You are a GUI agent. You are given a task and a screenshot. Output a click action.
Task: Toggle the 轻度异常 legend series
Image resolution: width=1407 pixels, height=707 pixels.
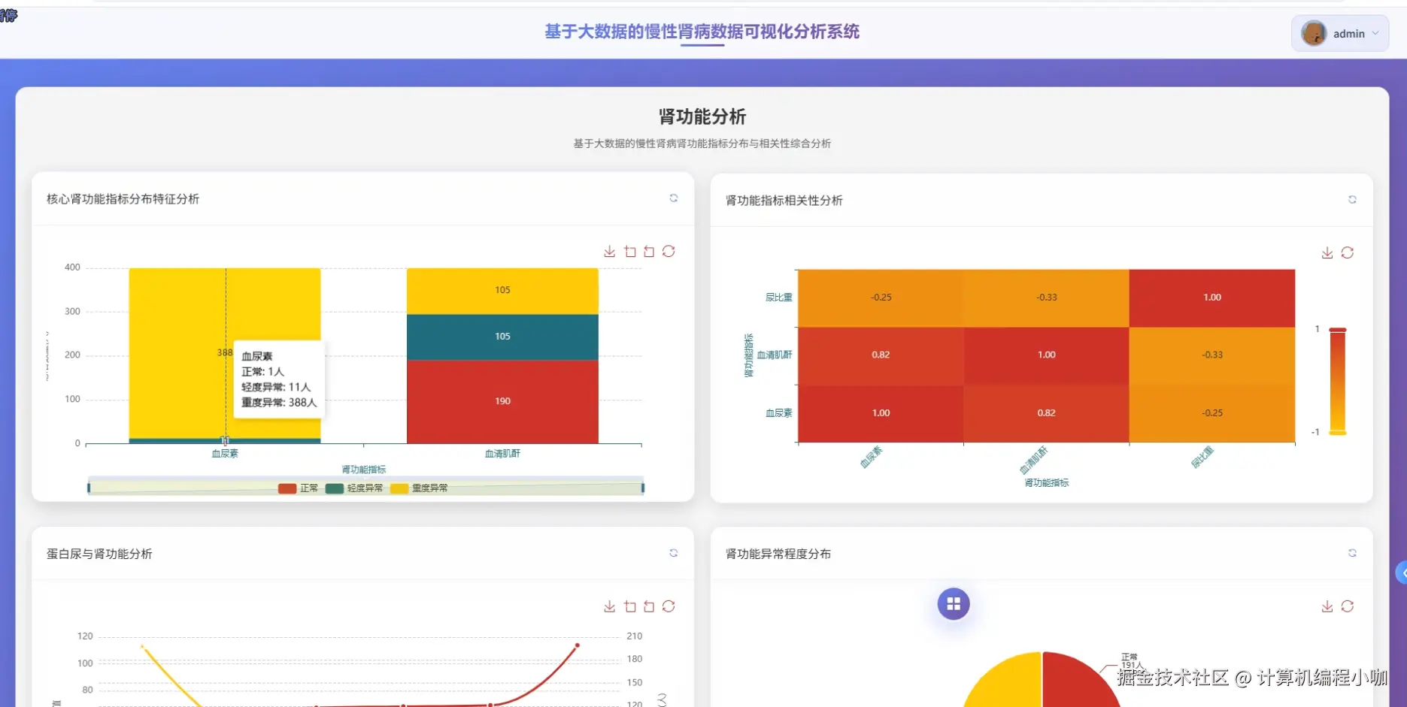[x=354, y=488]
